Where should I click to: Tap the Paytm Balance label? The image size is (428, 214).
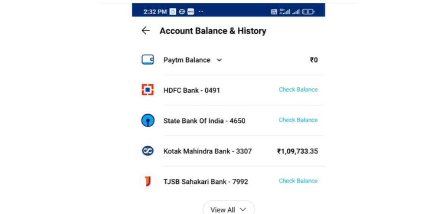coord(187,60)
